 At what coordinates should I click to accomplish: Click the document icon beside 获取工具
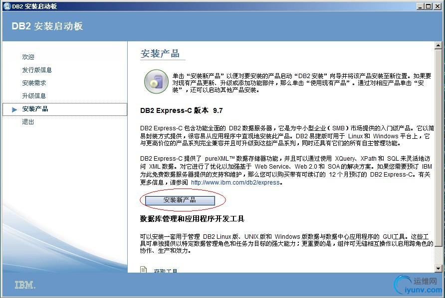tap(144, 270)
